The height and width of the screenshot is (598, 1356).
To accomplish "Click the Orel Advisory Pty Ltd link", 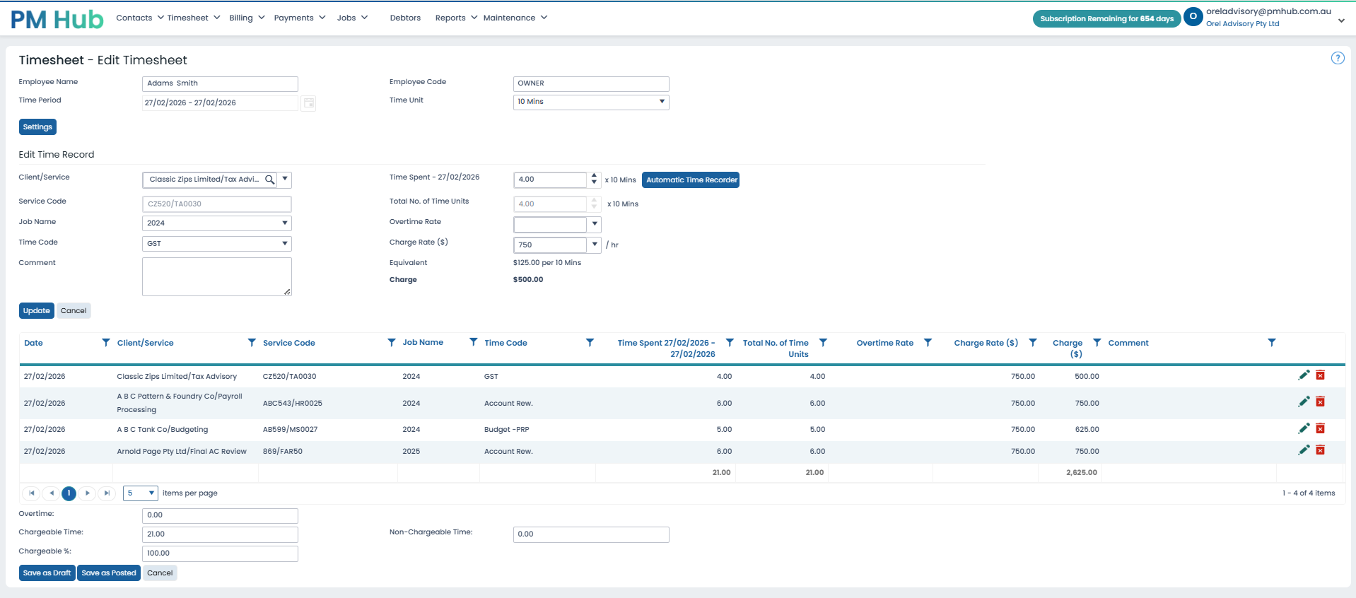I will coord(1242,24).
